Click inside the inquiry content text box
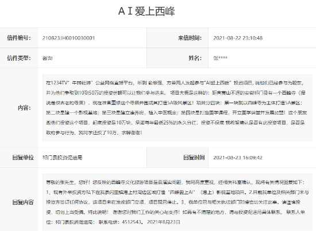 (178, 108)
